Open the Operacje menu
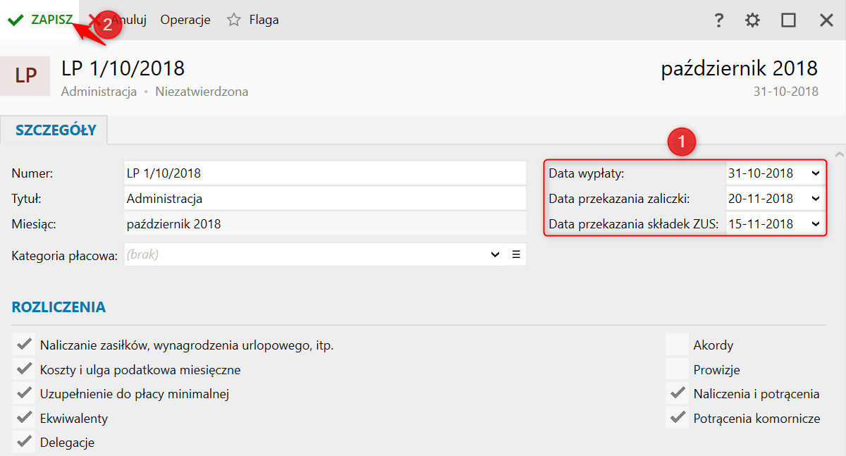Viewport: 846px width, 456px height. tap(185, 20)
